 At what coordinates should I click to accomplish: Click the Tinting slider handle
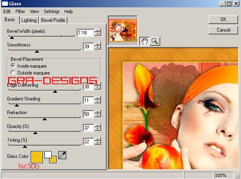(25, 147)
